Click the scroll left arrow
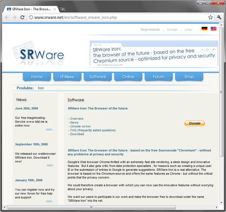The width and height of the screenshot is (226, 212). coord(4,207)
